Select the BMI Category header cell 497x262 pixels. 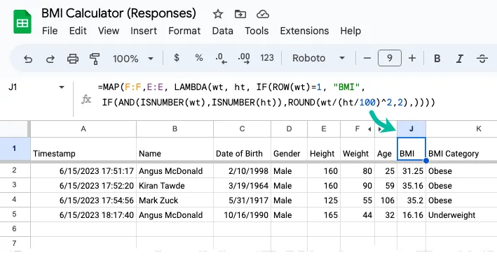click(x=461, y=149)
